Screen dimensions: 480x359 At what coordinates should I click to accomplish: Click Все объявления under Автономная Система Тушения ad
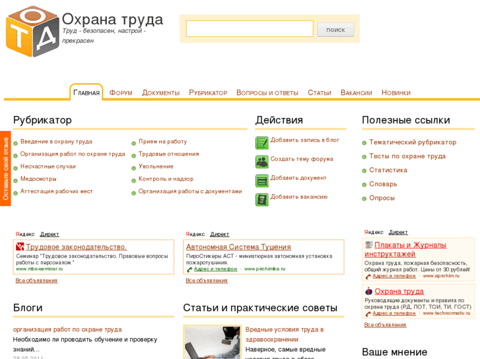pos(207,281)
